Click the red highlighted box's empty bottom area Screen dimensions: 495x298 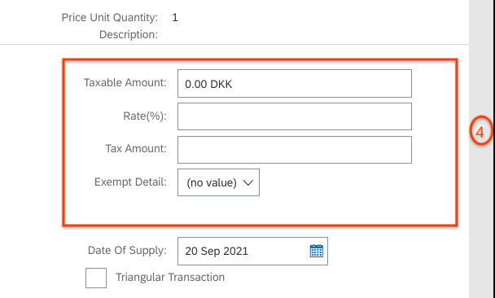coord(261,210)
